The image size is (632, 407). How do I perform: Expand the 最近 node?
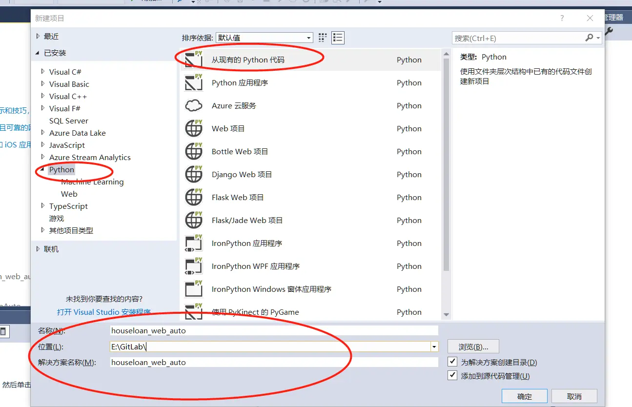point(39,36)
